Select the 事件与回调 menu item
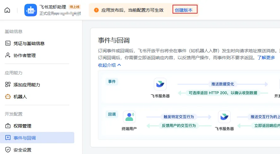The height and width of the screenshot is (154, 280). (37, 138)
